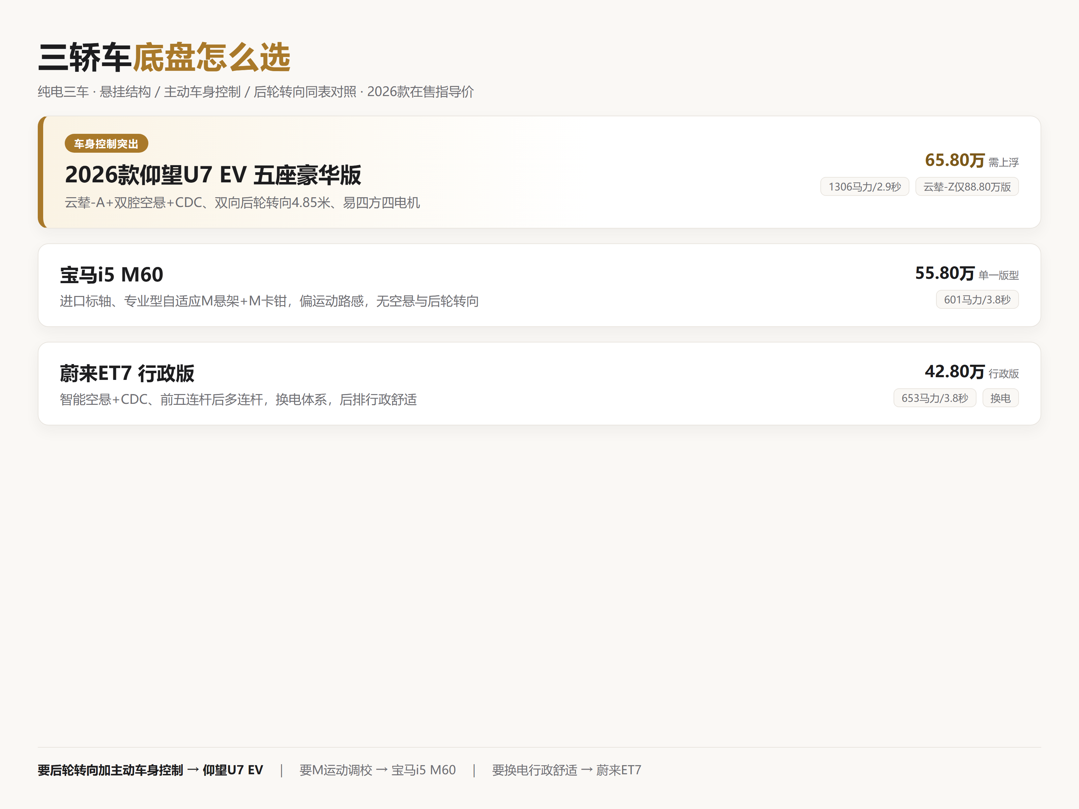Image resolution: width=1079 pixels, height=809 pixels.
Task: Click the description starting with 智能空悬+CDC
Action: (x=238, y=399)
